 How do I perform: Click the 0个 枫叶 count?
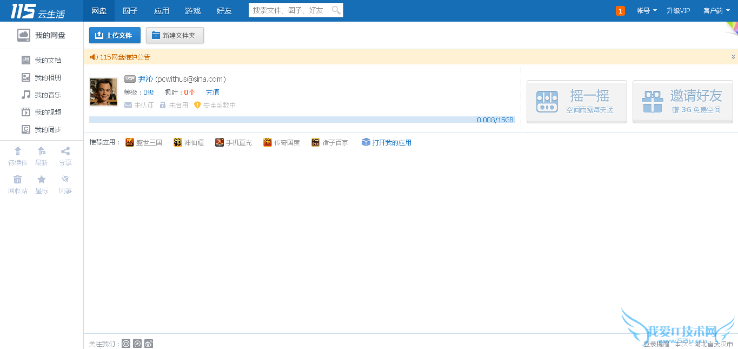(189, 93)
